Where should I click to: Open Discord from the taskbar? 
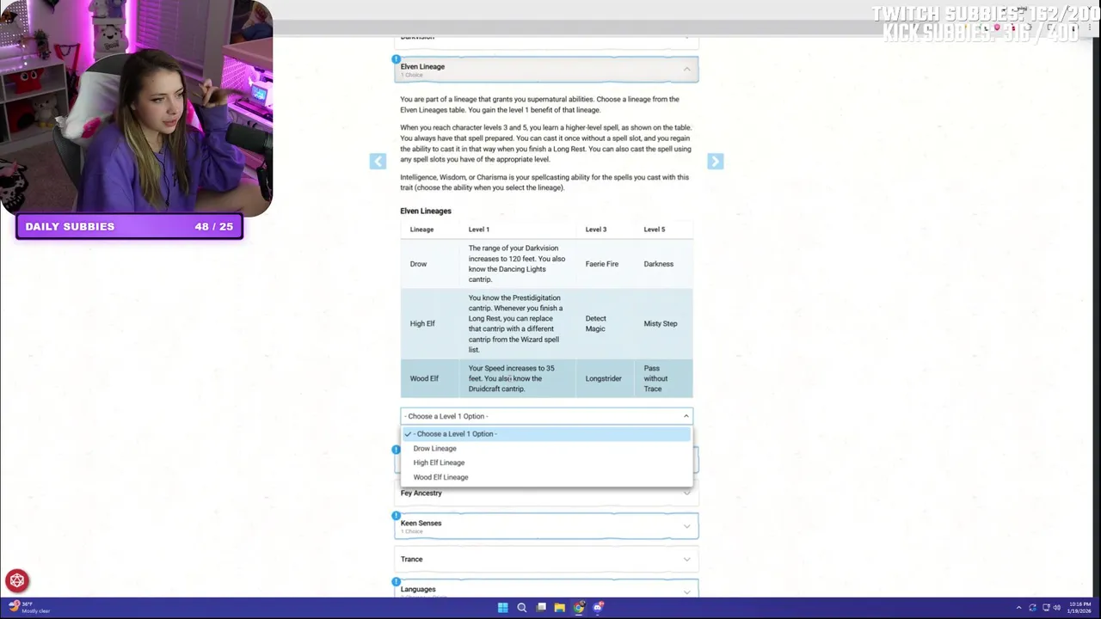tap(598, 608)
